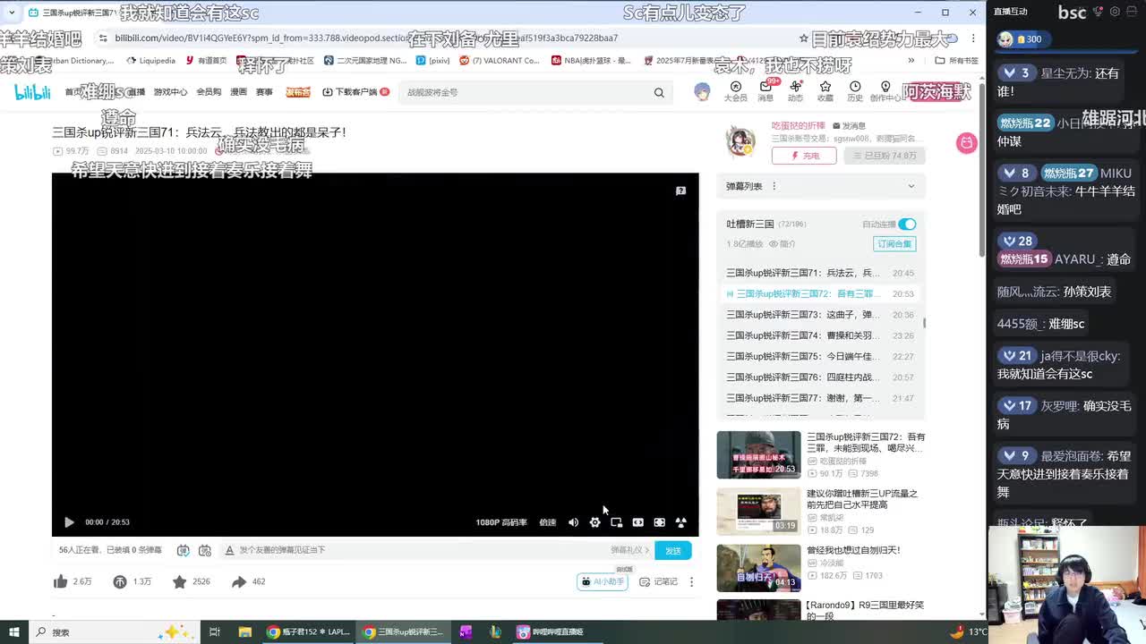Viewport: 1146px width, 644px height.
Task: Enable picture-in-picture mode in player
Action: (616, 522)
